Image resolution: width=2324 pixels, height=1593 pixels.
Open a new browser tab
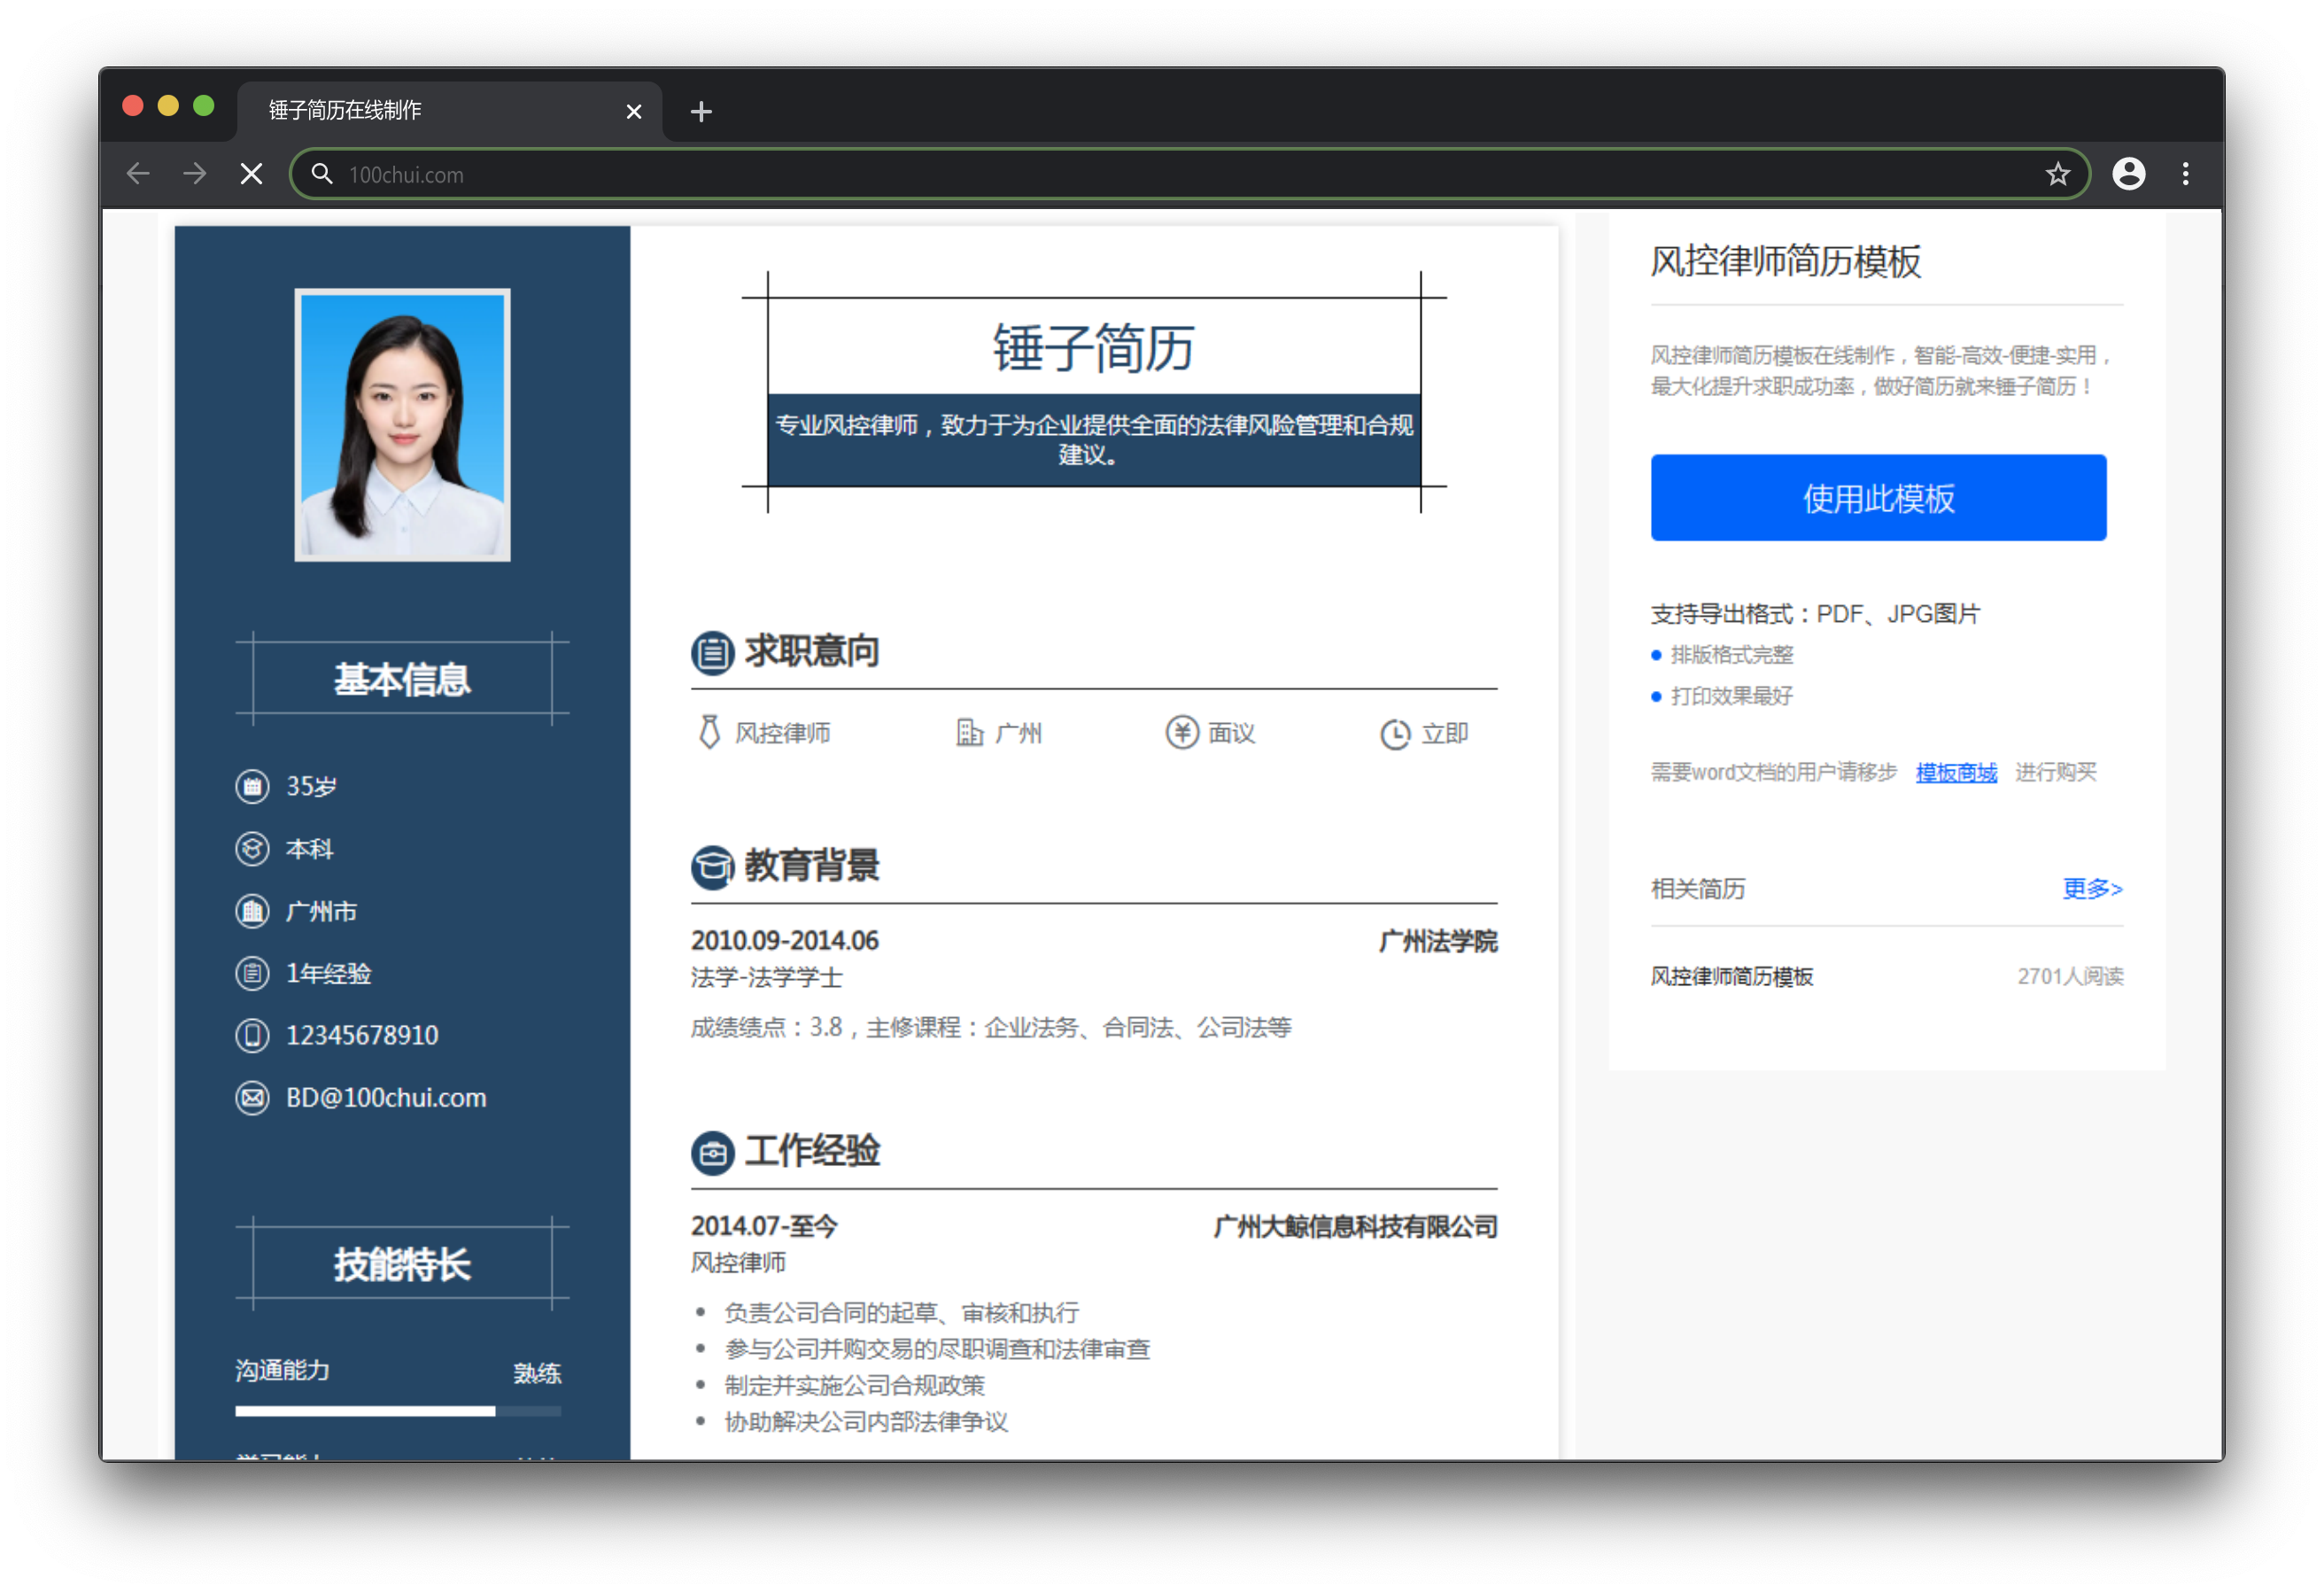click(x=701, y=111)
